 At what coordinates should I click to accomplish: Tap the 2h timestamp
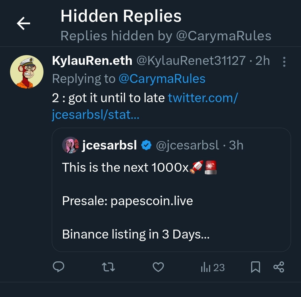[263, 61]
